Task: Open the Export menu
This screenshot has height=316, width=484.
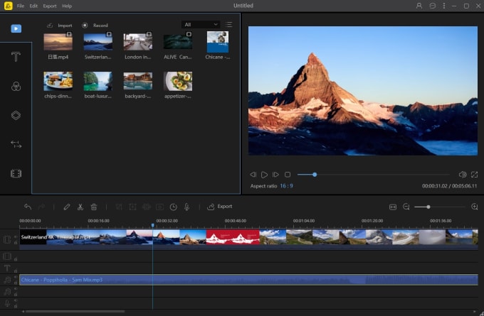Action: click(x=50, y=6)
